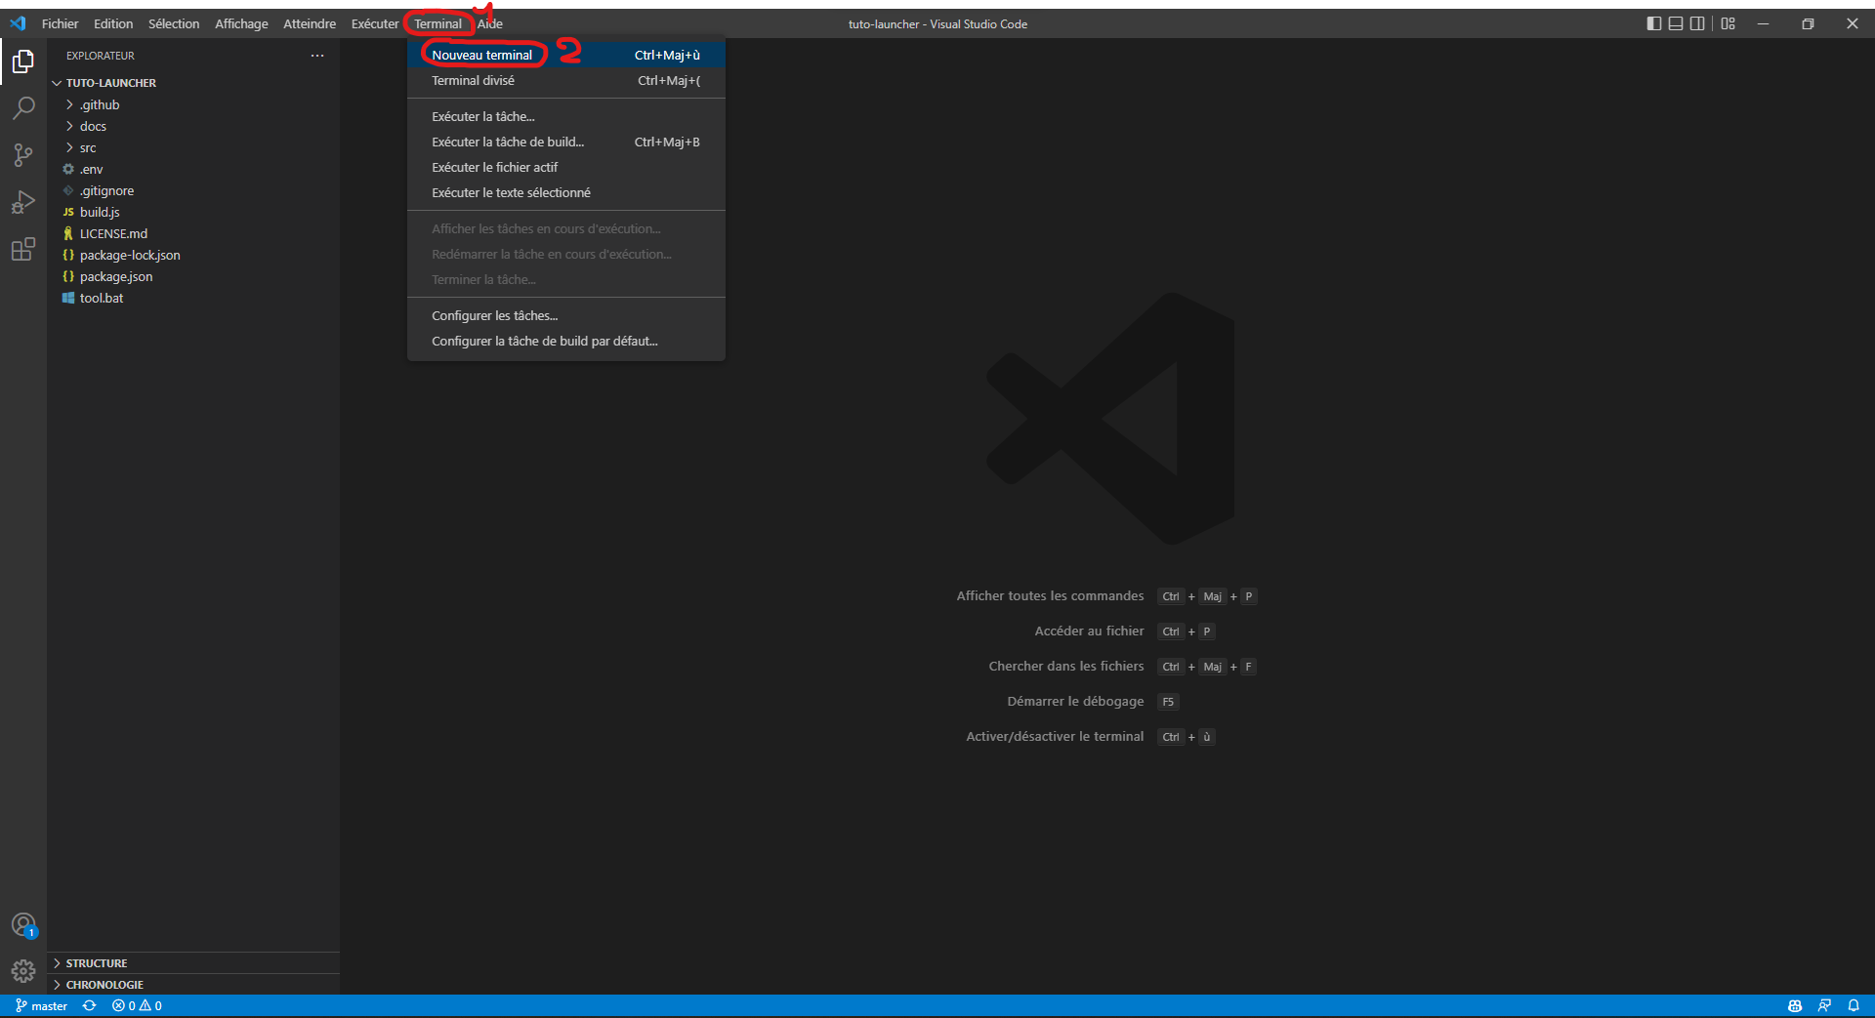The width and height of the screenshot is (1875, 1018).
Task: Open the Sélection menu
Action: point(174,23)
